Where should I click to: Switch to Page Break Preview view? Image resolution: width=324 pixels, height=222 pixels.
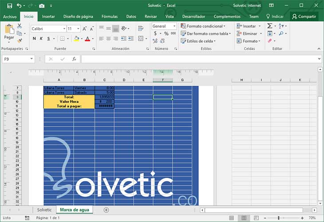256,218
